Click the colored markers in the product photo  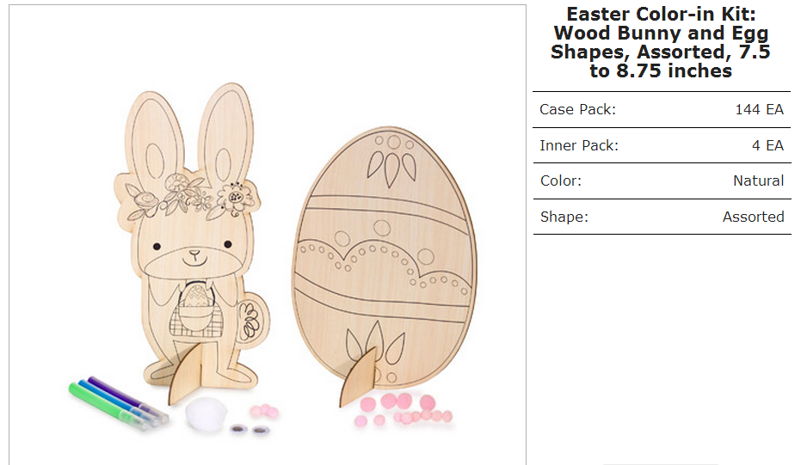click(x=119, y=403)
